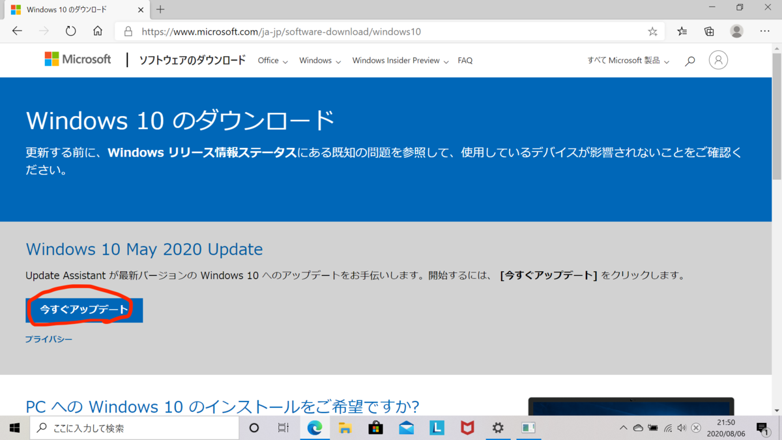This screenshot has height=440, width=782.
Task: Open the OneDrive cloud tray icon
Action: point(638,428)
